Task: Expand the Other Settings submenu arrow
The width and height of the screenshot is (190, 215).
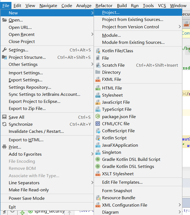Action: [x=92, y=64]
